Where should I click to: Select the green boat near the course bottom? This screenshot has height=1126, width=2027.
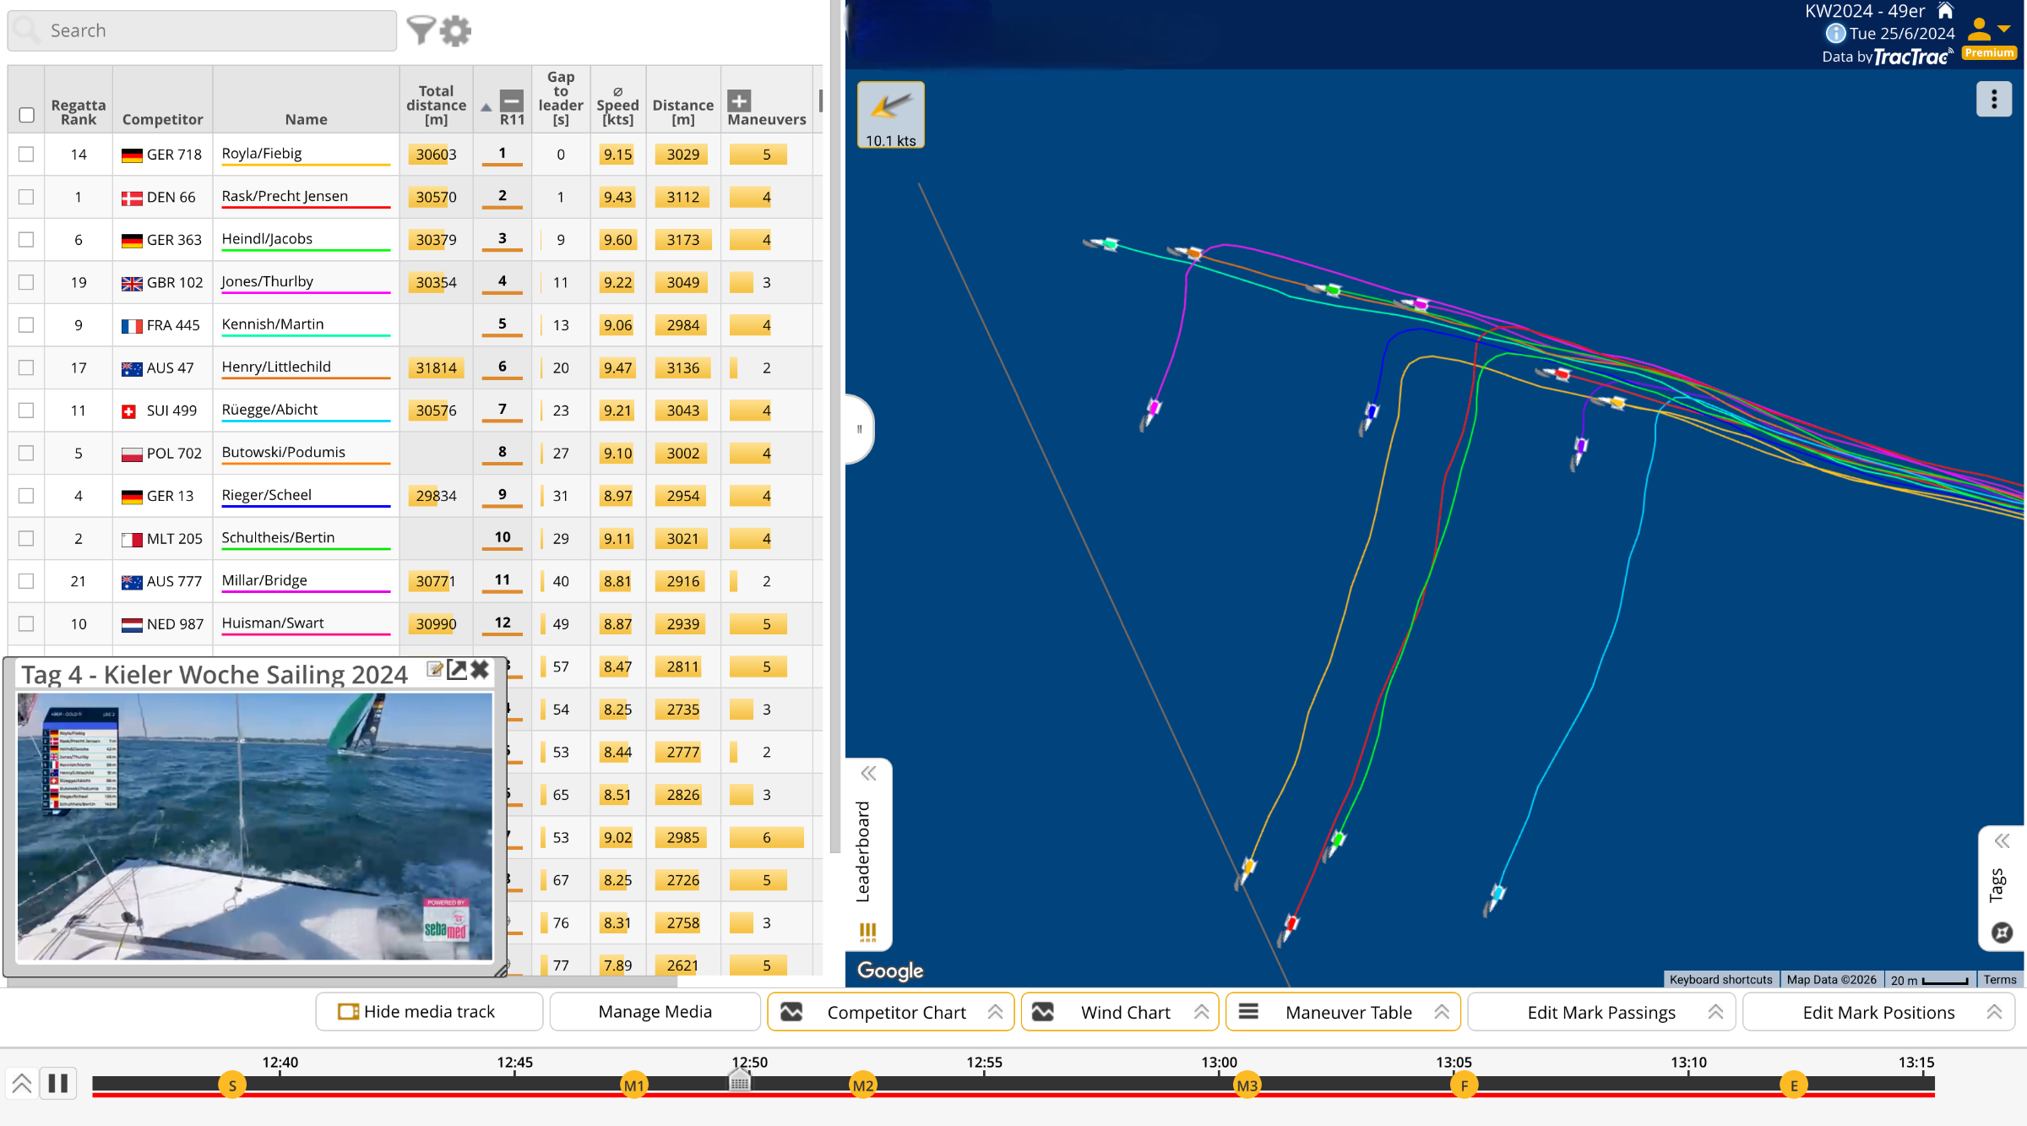click(x=1336, y=842)
